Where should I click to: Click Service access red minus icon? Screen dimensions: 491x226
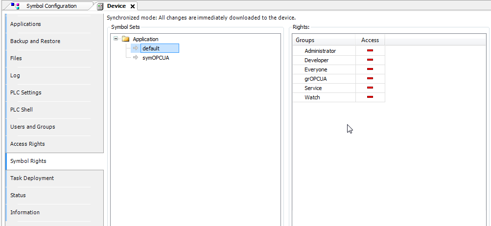pos(370,88)
